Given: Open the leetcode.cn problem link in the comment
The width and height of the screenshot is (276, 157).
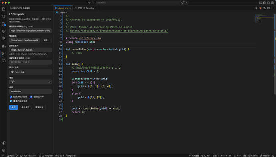Looking at the screenshot, I should tap(119, 31).
